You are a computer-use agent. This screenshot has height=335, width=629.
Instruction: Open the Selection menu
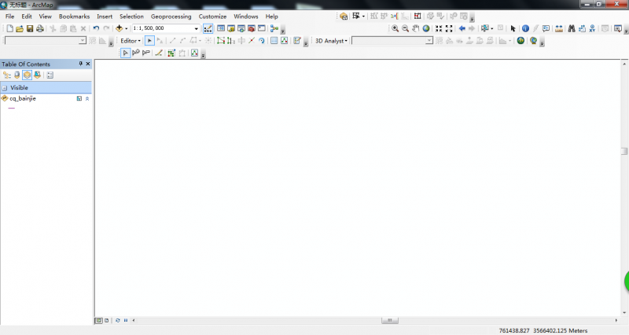[x=131, y=17]
